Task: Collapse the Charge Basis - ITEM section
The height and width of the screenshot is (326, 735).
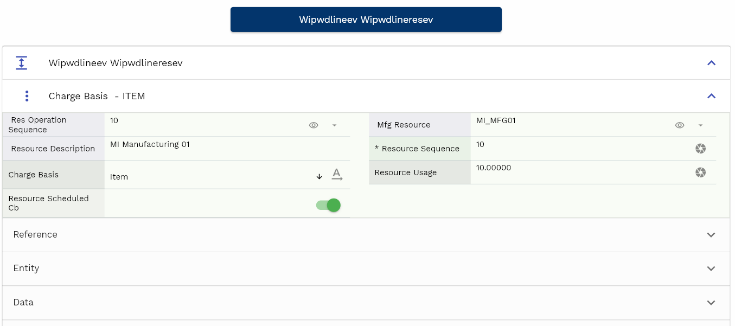Action: 711,96
